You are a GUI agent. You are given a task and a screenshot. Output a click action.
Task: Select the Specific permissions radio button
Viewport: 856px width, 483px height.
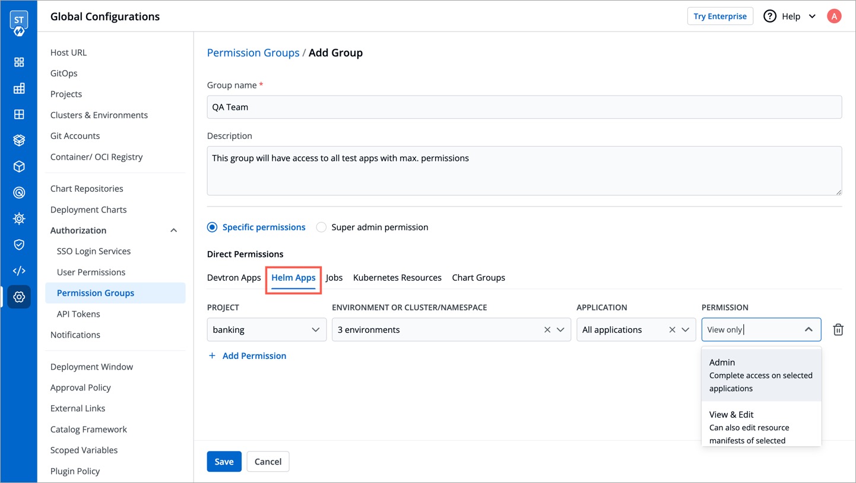click(x=212, y=227)
